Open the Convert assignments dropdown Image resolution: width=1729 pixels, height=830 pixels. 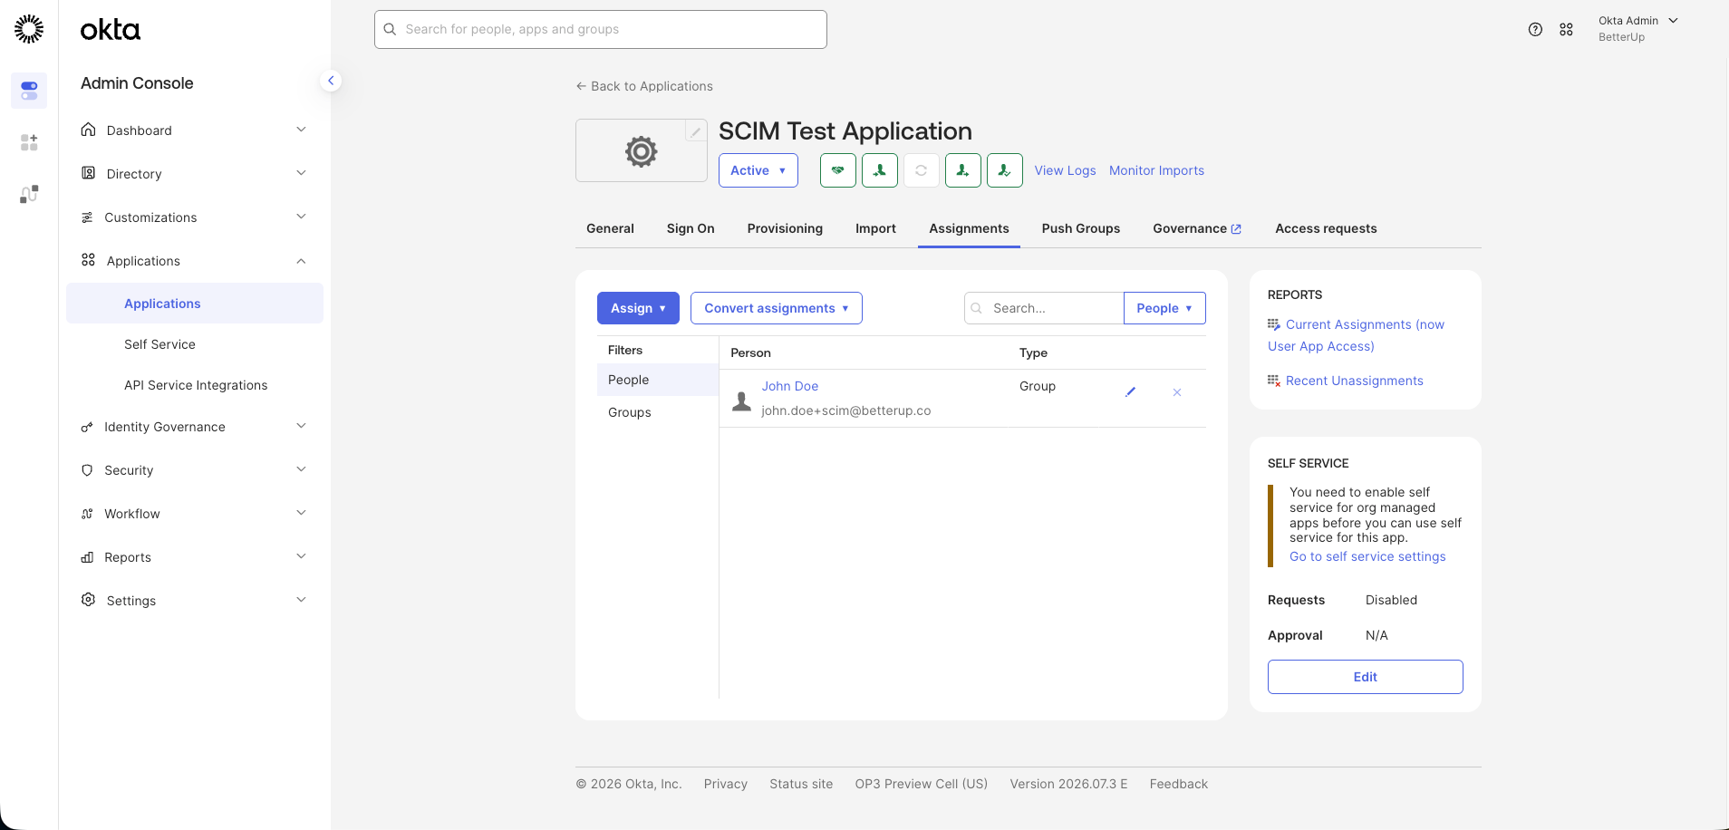pos(777,308)
